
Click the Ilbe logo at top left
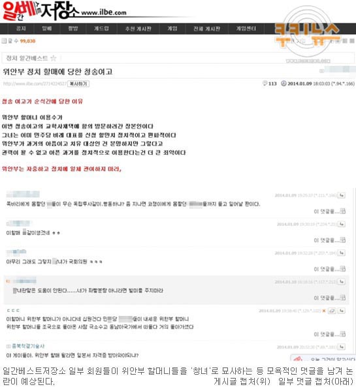(40, 11)
